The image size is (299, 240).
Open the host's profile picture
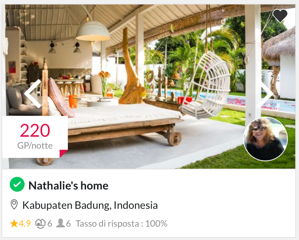pyautogui.click(x=265, y=139)
